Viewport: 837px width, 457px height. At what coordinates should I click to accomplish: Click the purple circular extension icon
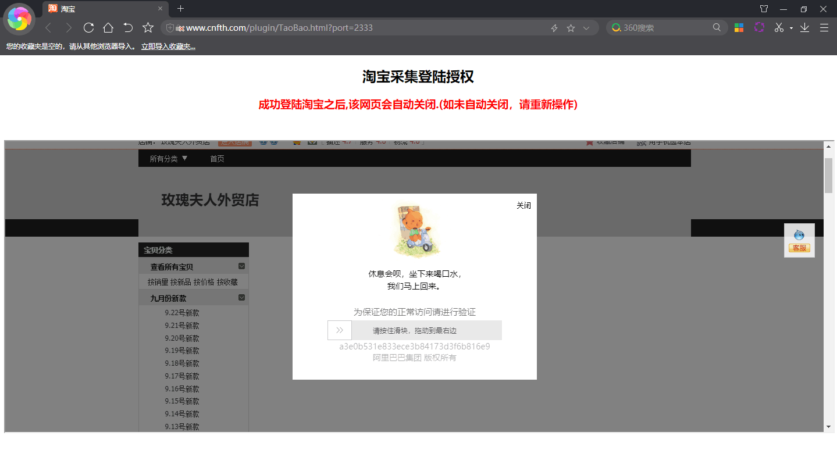(x=759, y=27)
